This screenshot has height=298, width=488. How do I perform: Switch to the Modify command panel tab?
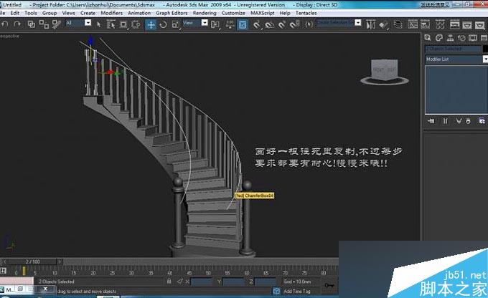point(438,38)
